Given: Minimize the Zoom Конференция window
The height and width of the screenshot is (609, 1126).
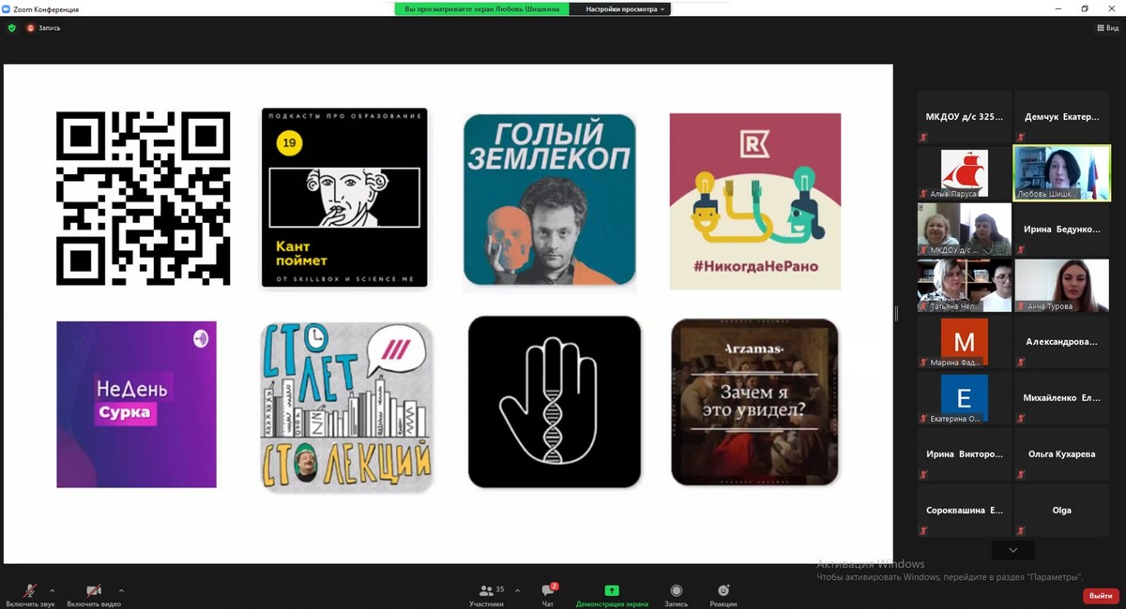Looking at the screenshot, I should tap(1059, 8).
